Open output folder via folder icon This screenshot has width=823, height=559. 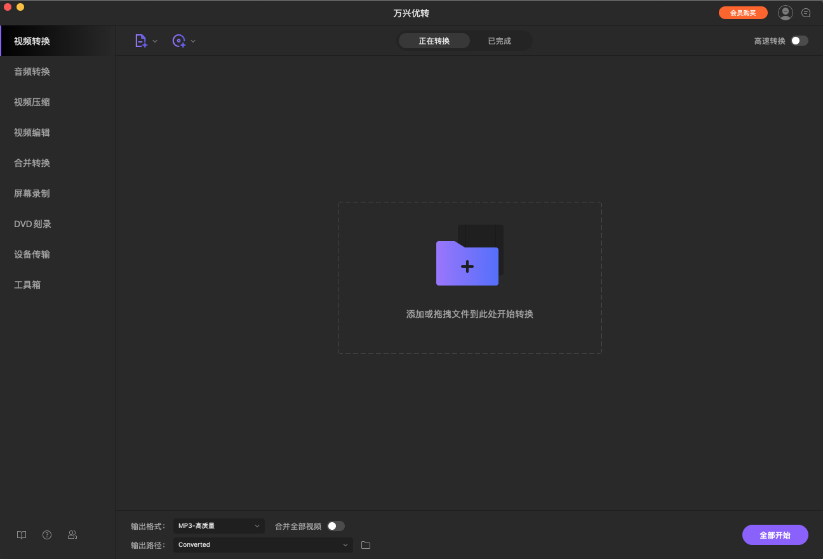[366, 545]
